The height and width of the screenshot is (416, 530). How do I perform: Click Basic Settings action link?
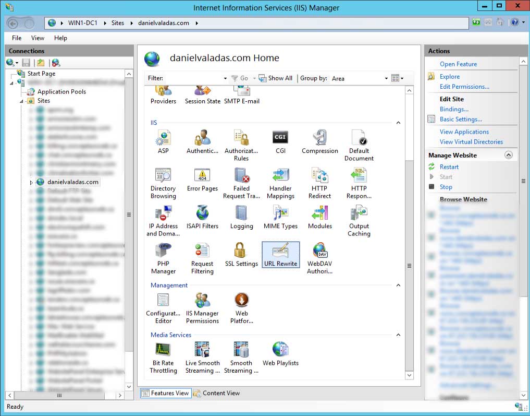click(461, 119)
